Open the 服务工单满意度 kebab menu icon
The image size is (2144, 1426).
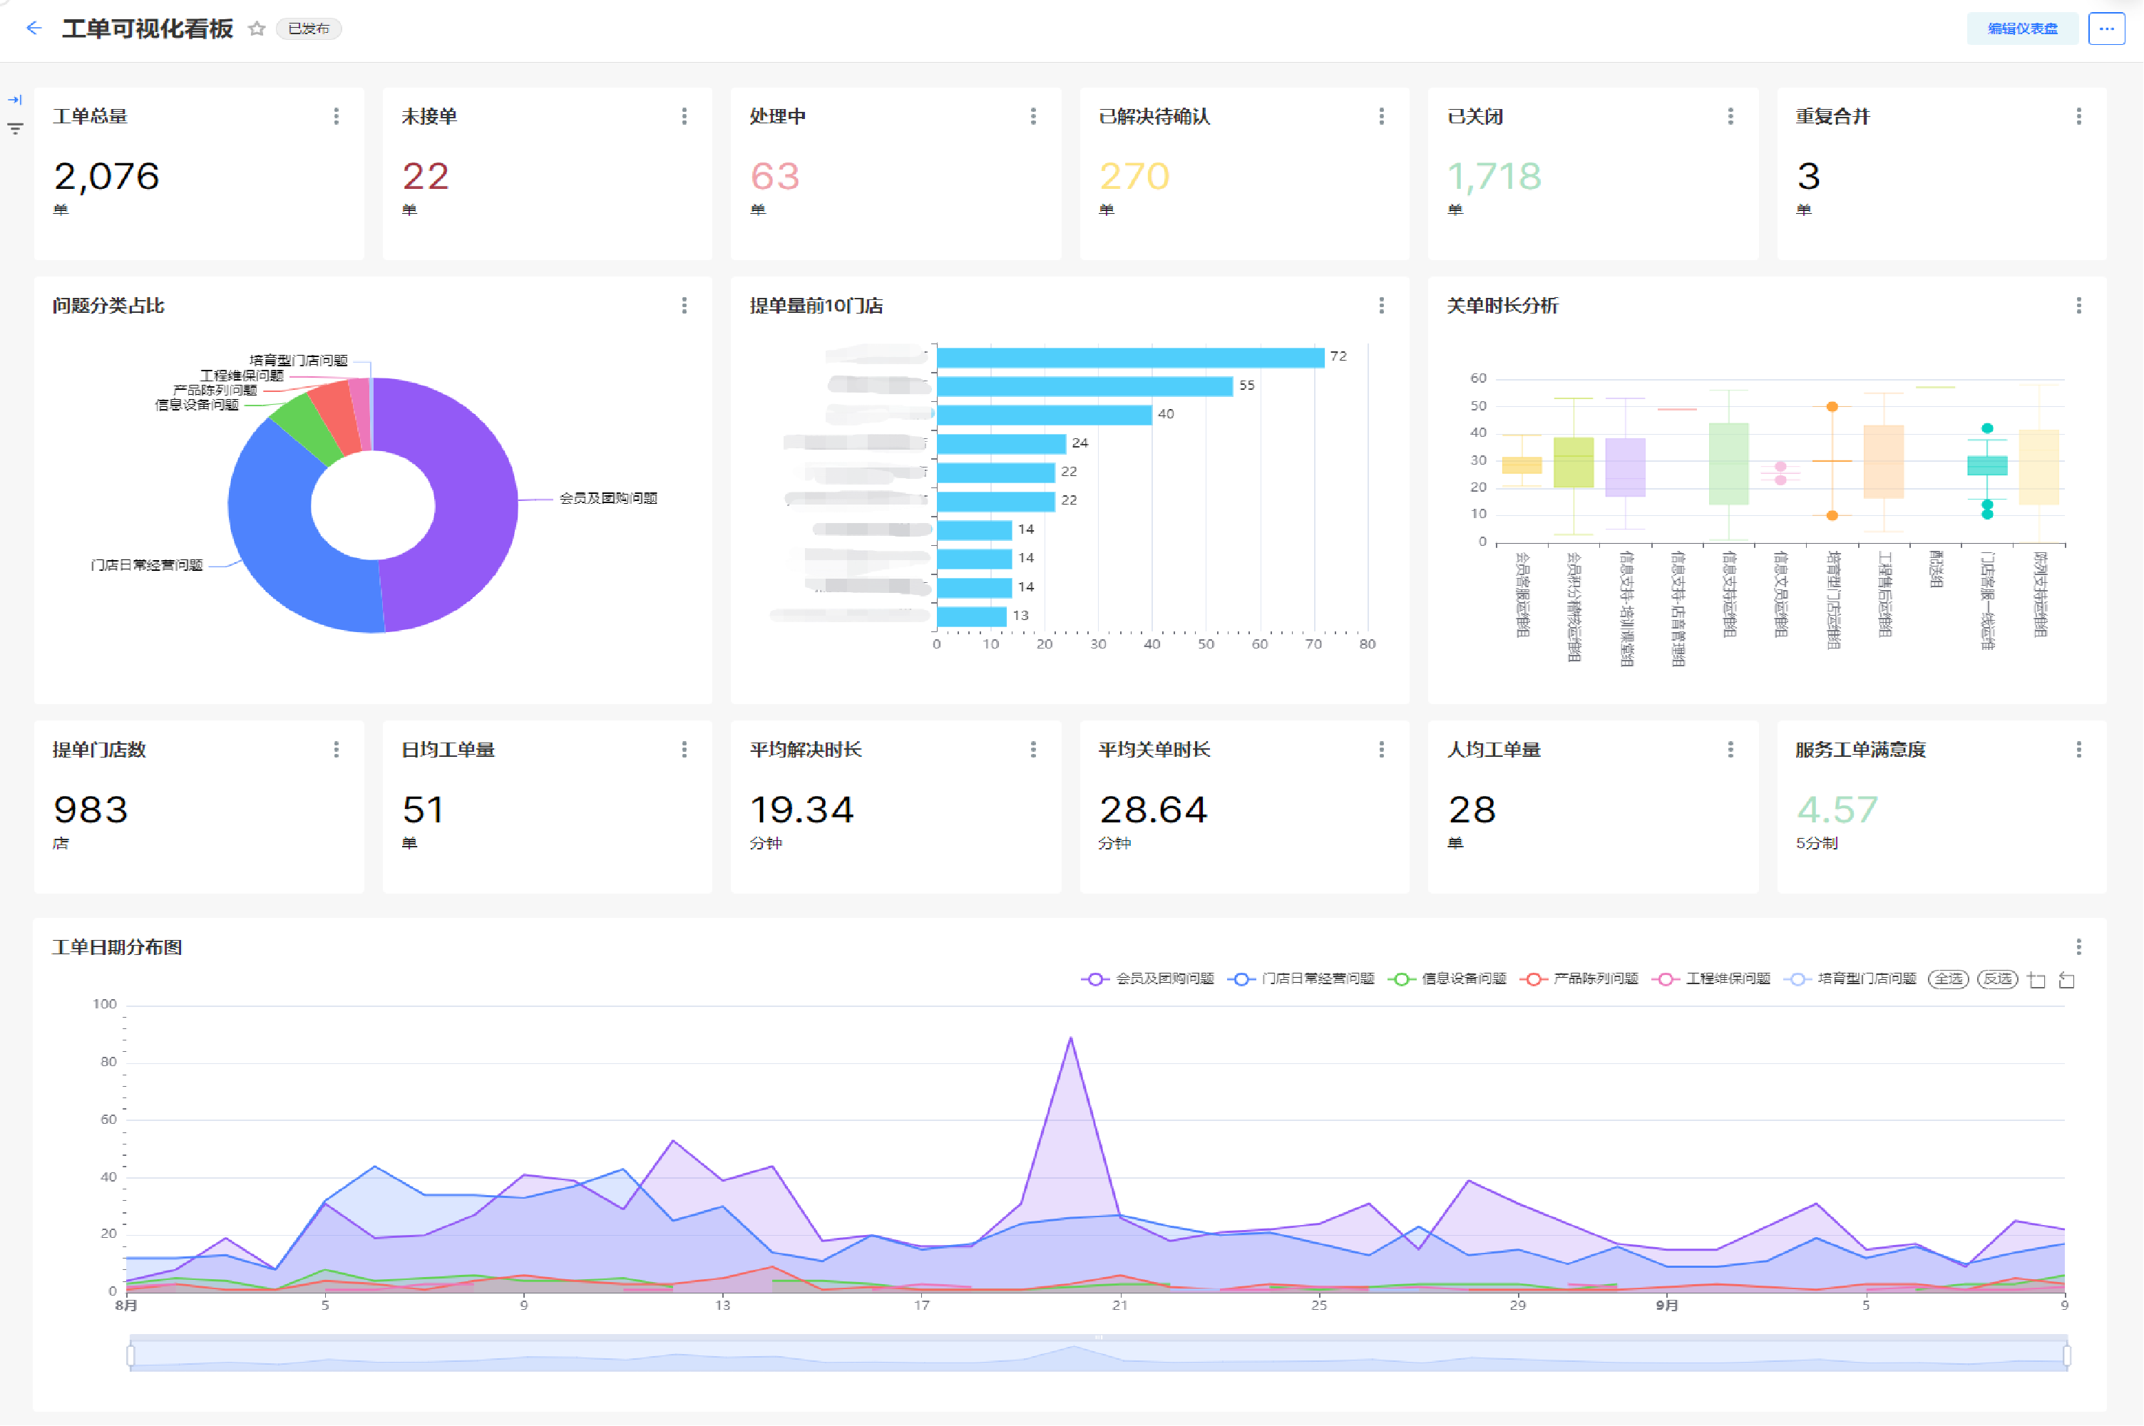pos(2078,750)
